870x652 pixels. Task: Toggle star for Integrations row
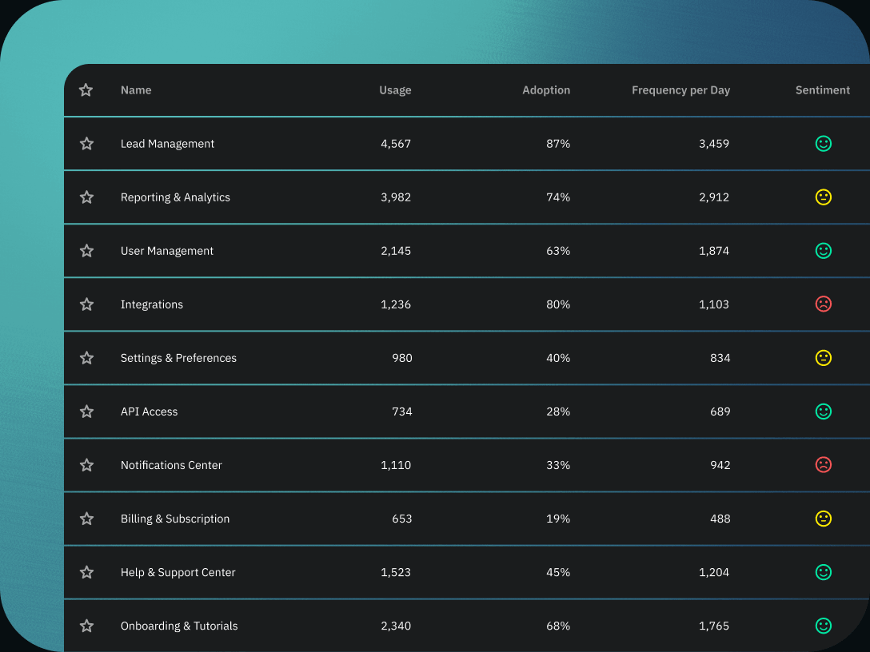coord(86,304)
